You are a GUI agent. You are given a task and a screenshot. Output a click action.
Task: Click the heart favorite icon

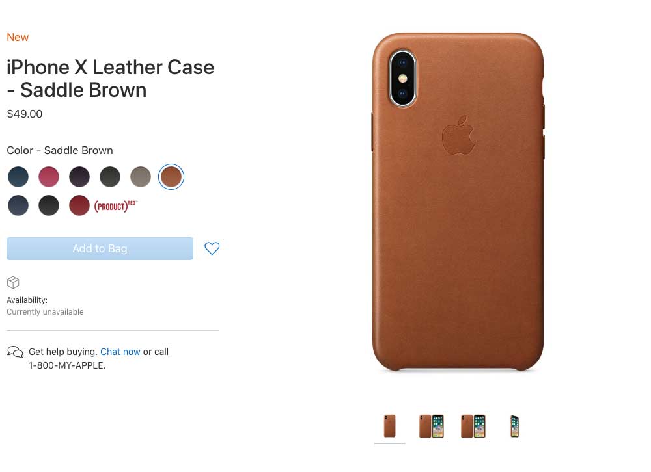coord(212,248)
